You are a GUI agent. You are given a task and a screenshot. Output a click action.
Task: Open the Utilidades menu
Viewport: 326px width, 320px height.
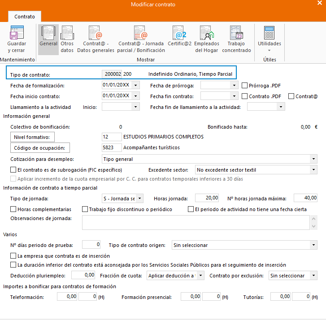point(269,39)
